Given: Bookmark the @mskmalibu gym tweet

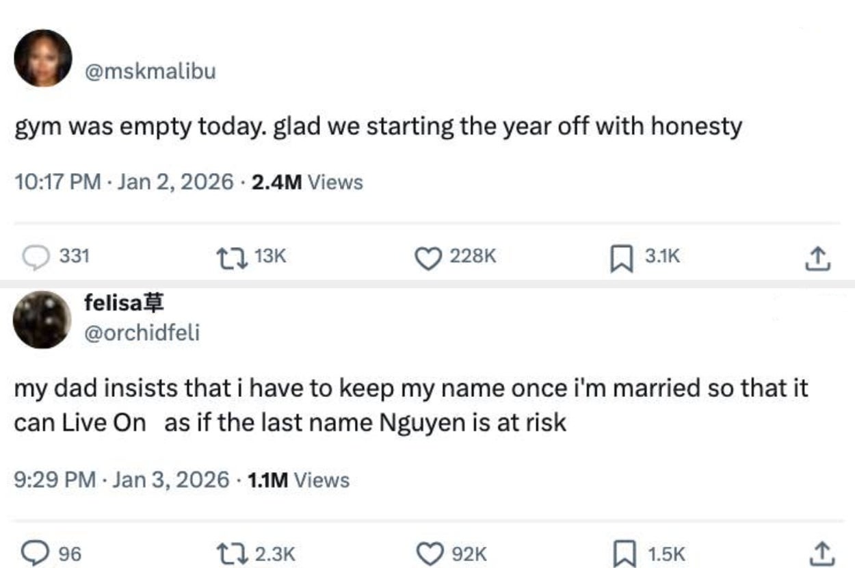Looking at the screenshot, I should (621, 257).
